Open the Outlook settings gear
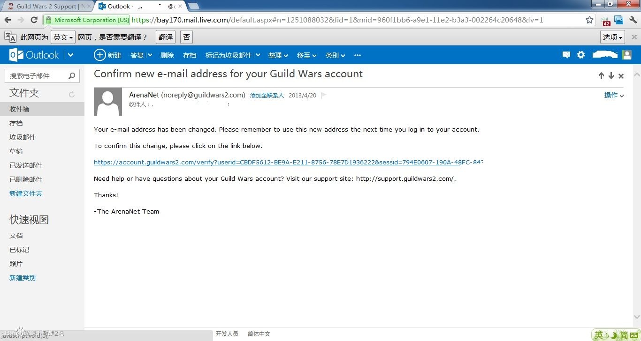The height and width of the screenshot is (341, 641). coord(581,55)
